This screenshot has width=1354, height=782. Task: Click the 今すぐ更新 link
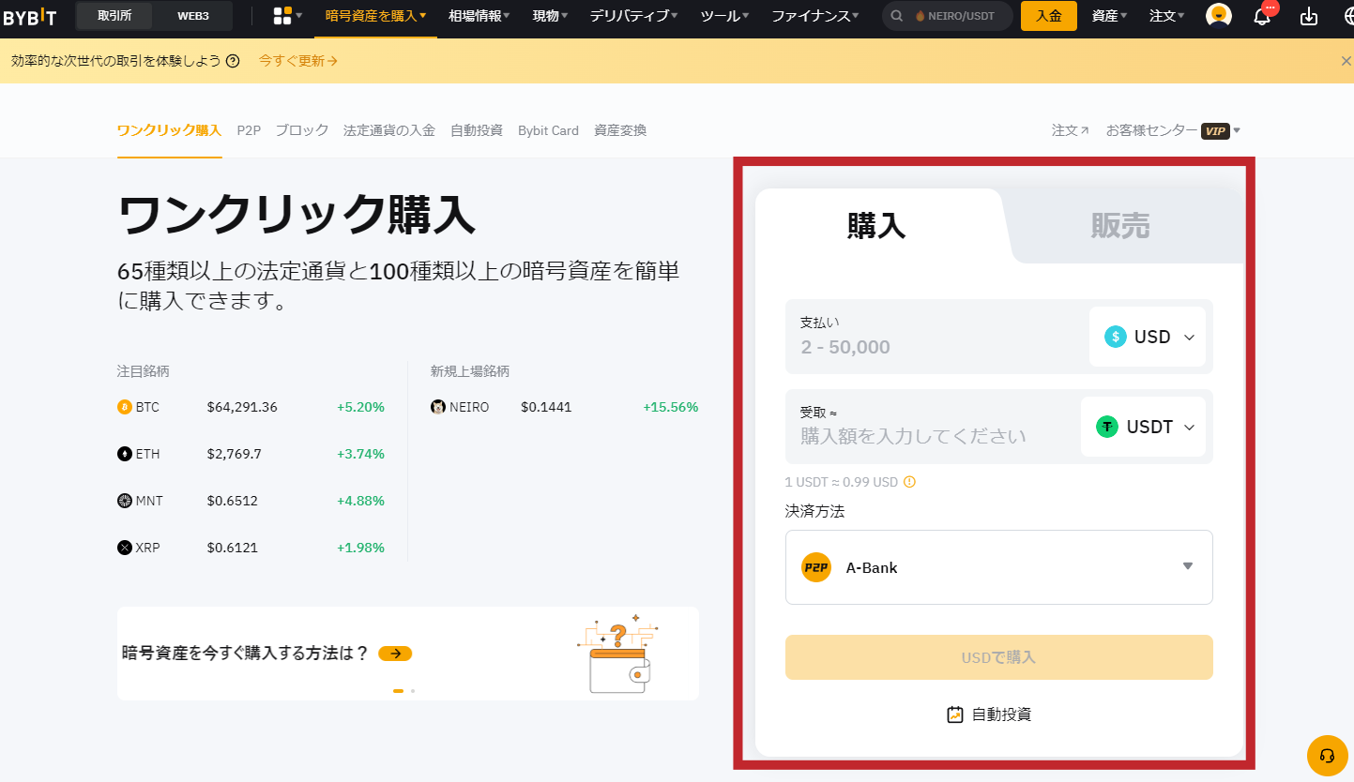coord(298,61)
